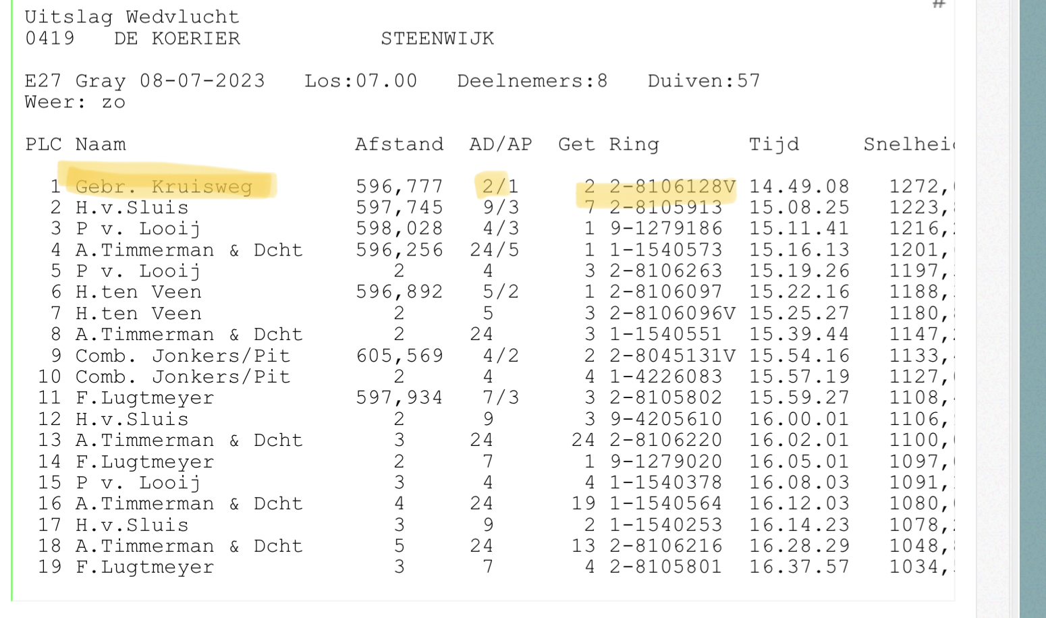
Task: Click the highlighted name Gebr. Kruisweg
Action: coord(164,187)
